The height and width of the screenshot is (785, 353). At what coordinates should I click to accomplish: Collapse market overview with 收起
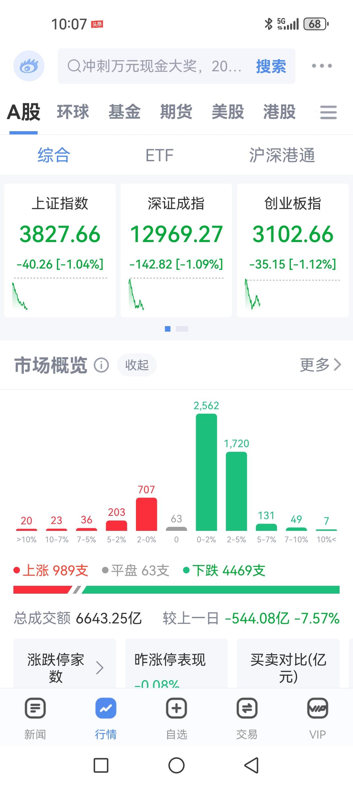point(137,365)
